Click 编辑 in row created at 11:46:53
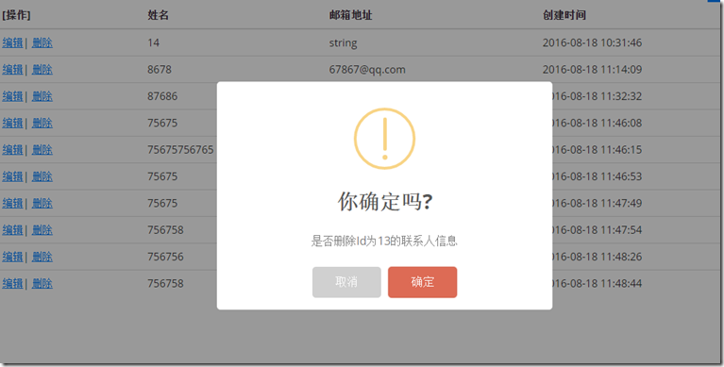 pyautogui.click(x=12, y=176)
